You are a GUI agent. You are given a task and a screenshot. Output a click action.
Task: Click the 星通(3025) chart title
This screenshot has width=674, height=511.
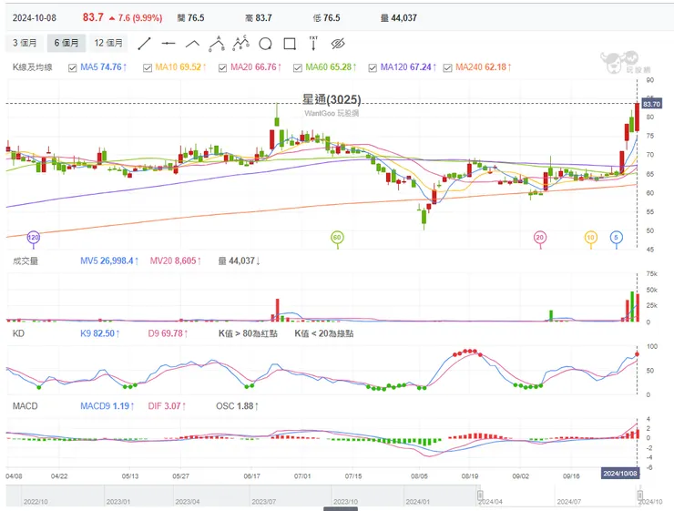tap(332, 99)
